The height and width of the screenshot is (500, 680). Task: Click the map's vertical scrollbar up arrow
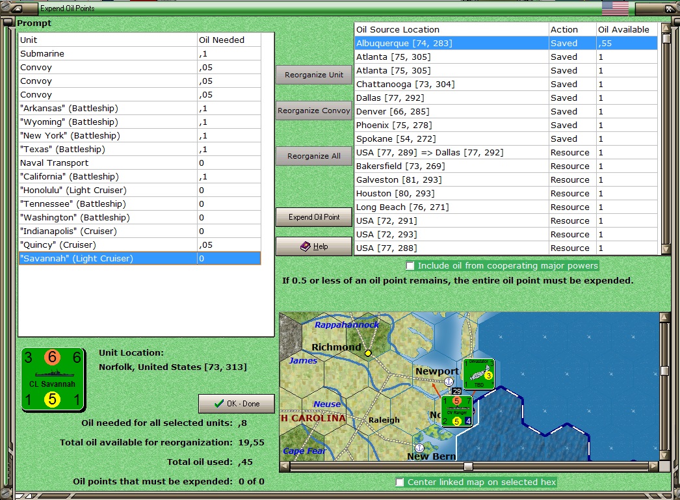click(664, 318)
